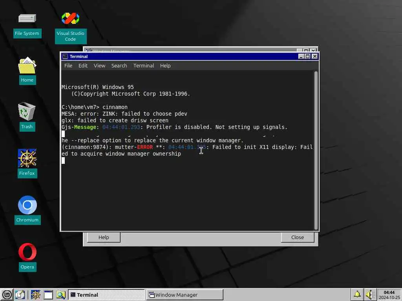Show the calendar from taskbar clock
The image size is (402, 301).
point(389,295)
